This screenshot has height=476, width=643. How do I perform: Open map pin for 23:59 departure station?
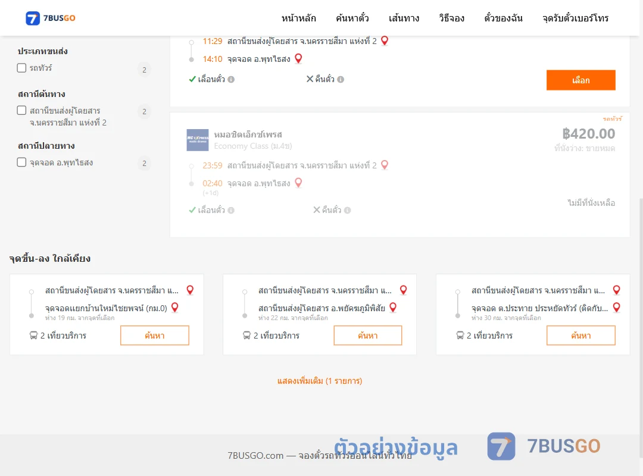click(x=385, y=165)
